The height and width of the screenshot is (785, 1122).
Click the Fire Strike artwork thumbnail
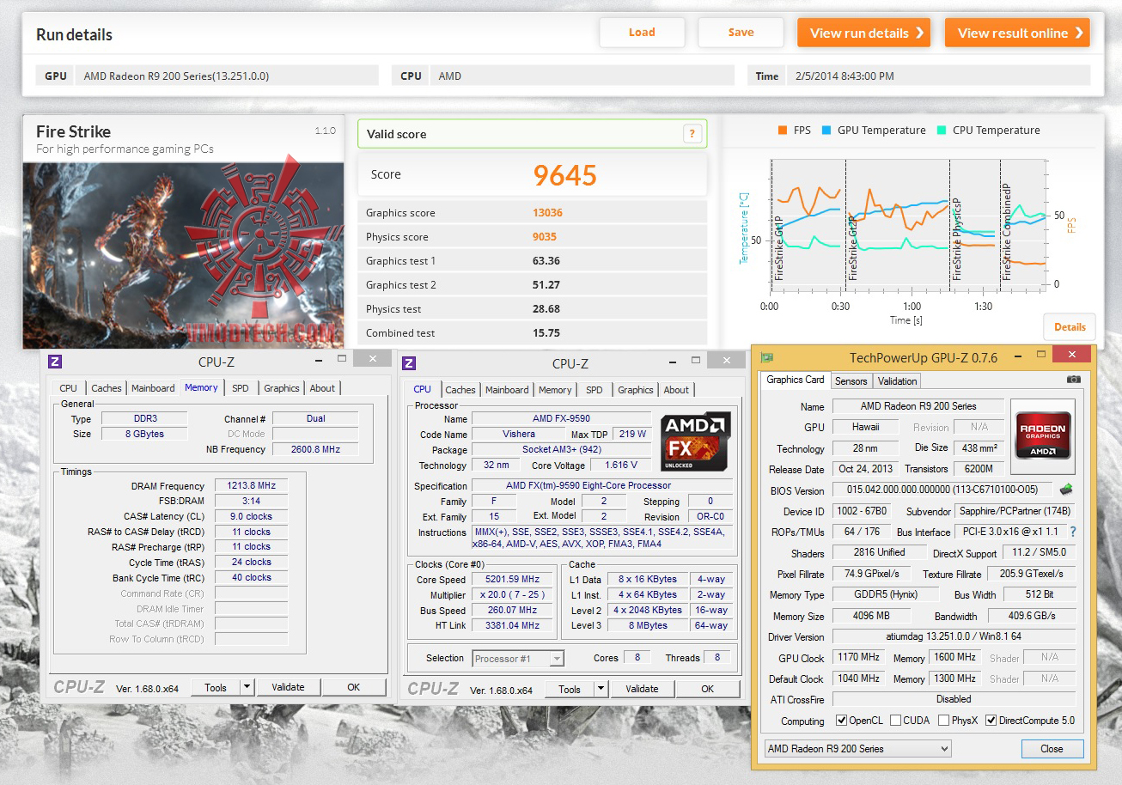click(x=184, y=255)
